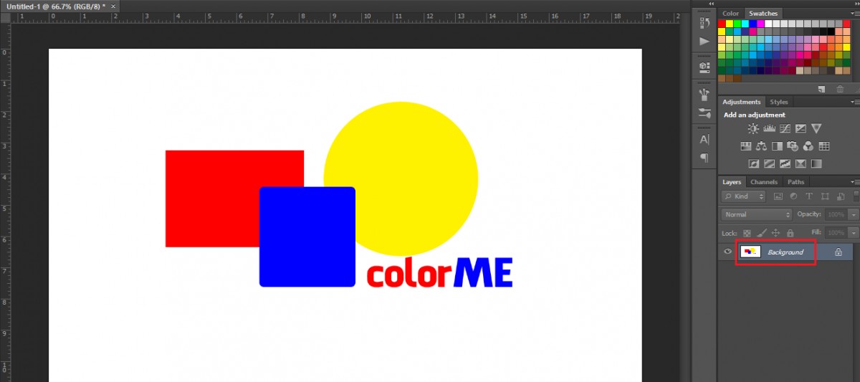This screenshot has width=860, height=382.
Task: Turn layer filtering switch on or off
Action: pos(856,196)
